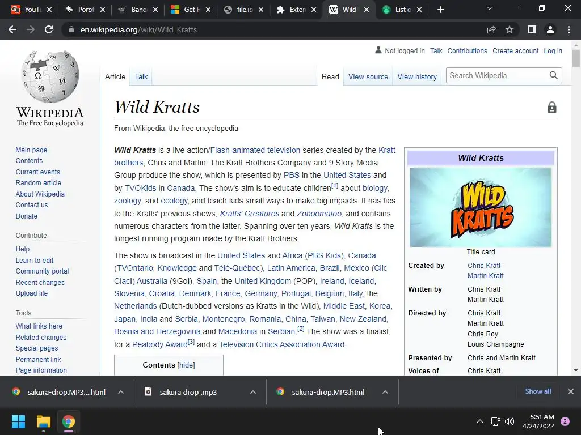Open a new tab with plus button
581x435 pixels.
[x=440, y=10]
